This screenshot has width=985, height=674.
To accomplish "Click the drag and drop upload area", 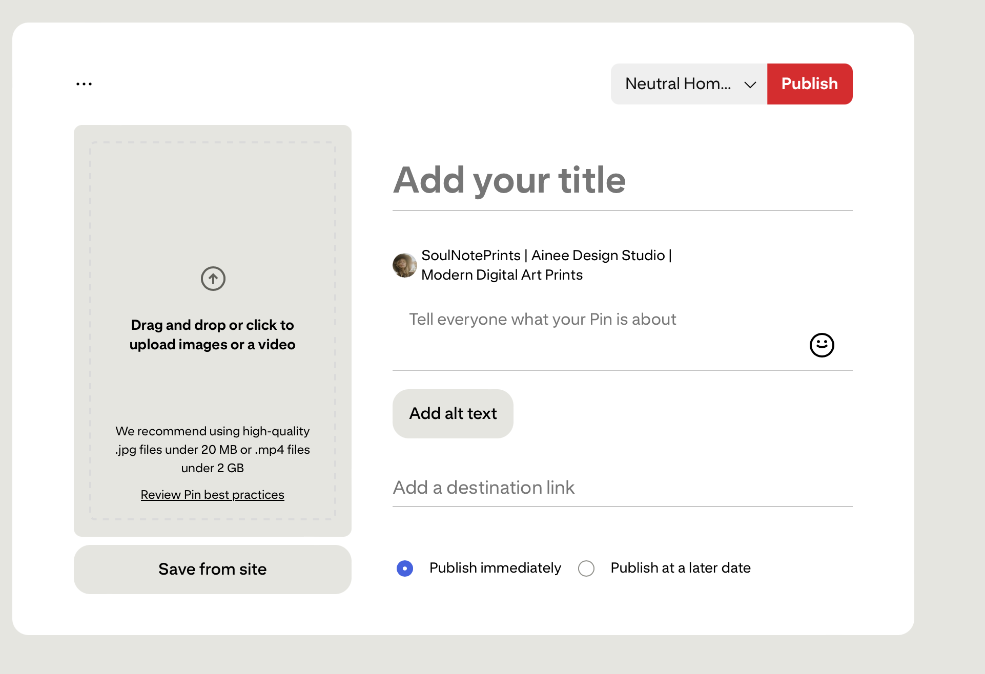I will (x=213, y=331).
